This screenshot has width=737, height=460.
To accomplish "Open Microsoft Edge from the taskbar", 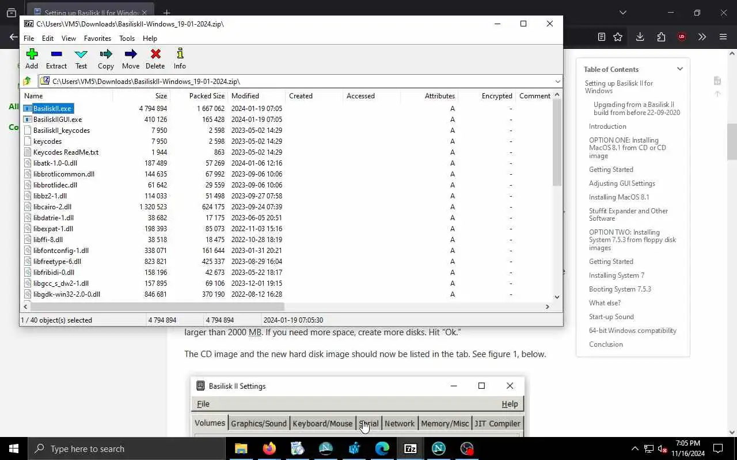I will point(382,448).
